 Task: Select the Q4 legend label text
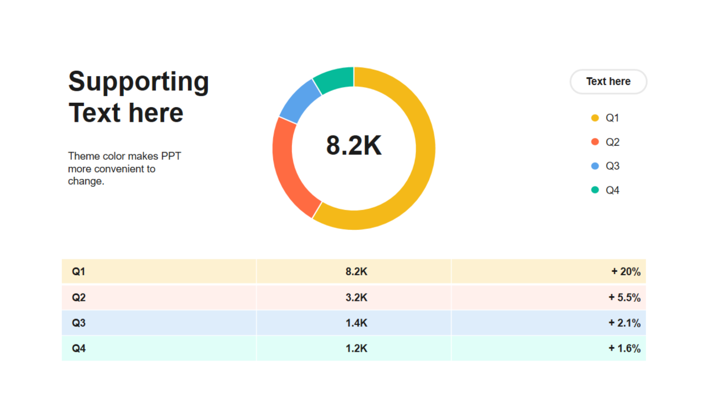(x=612, y=190)
